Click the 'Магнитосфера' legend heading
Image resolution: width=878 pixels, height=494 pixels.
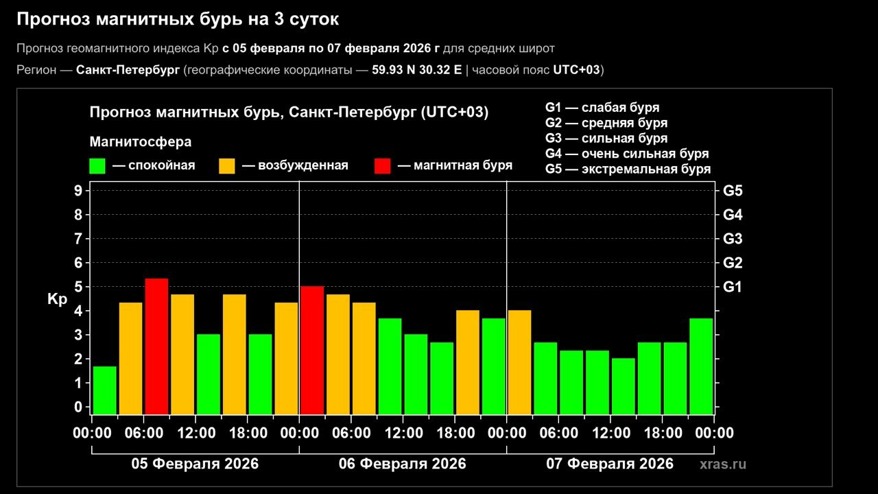pyautogui.click(x=140, y=142)
